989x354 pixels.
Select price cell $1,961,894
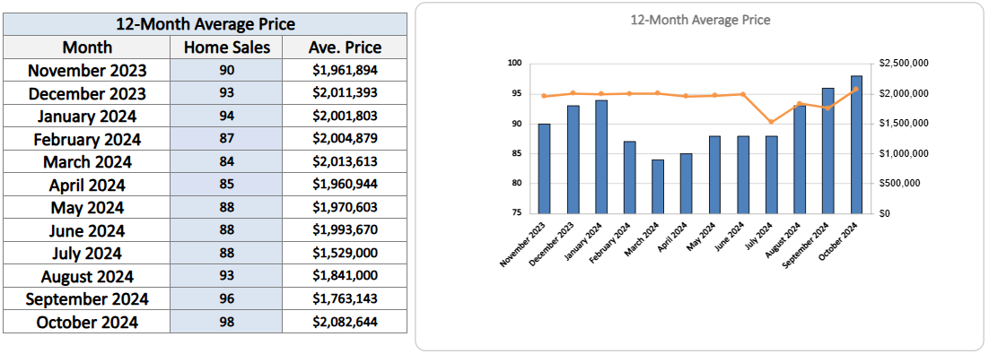345,71
